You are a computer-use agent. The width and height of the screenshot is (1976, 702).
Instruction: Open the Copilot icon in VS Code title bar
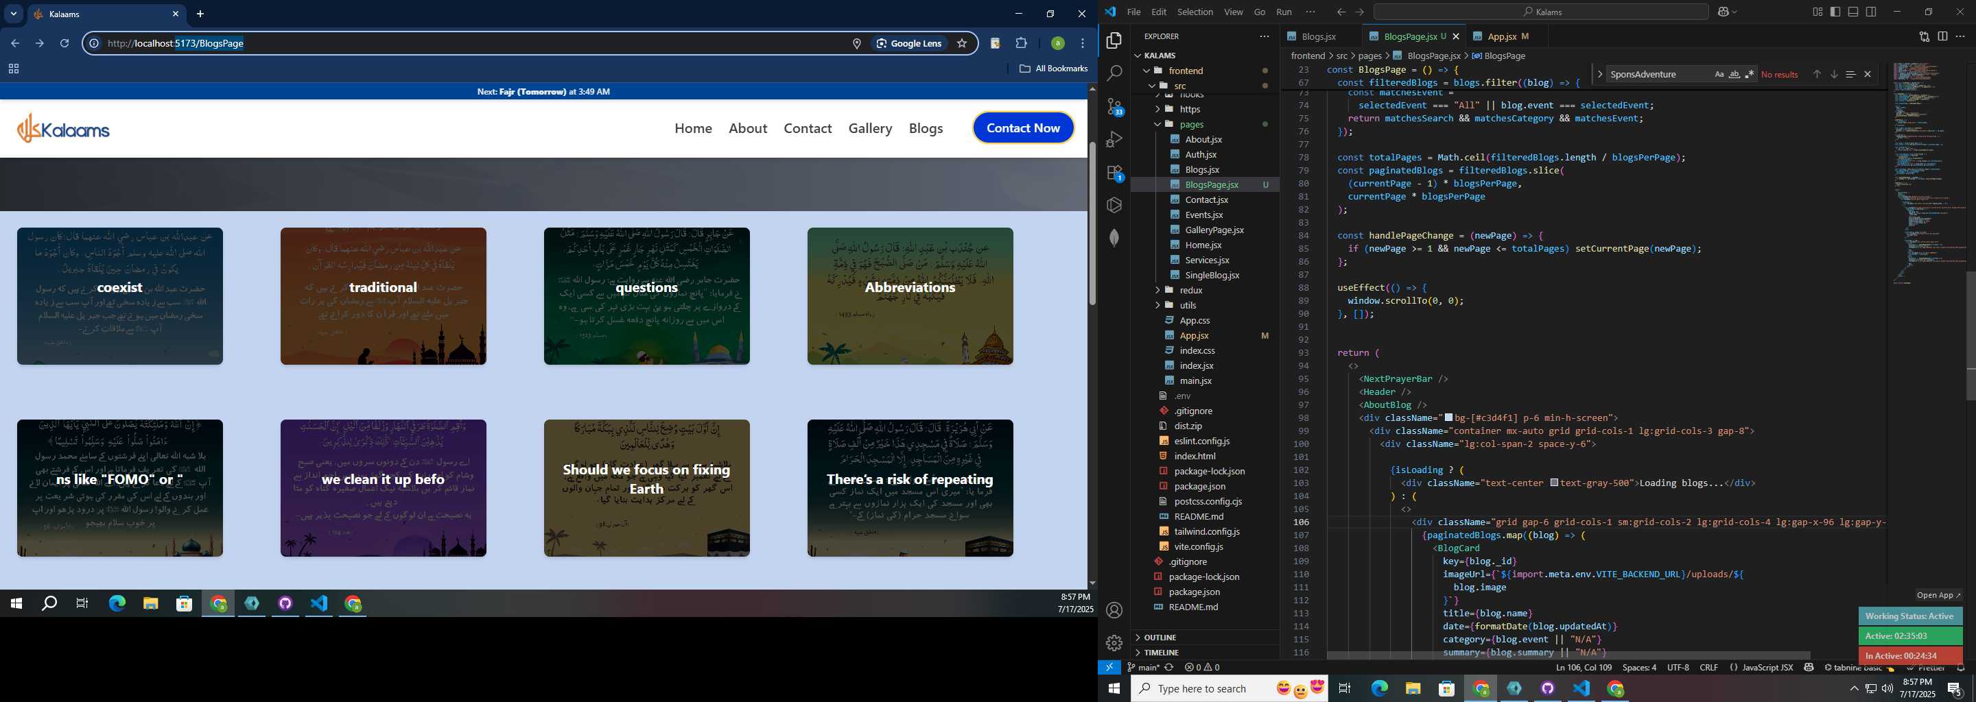click(1724, 12)
